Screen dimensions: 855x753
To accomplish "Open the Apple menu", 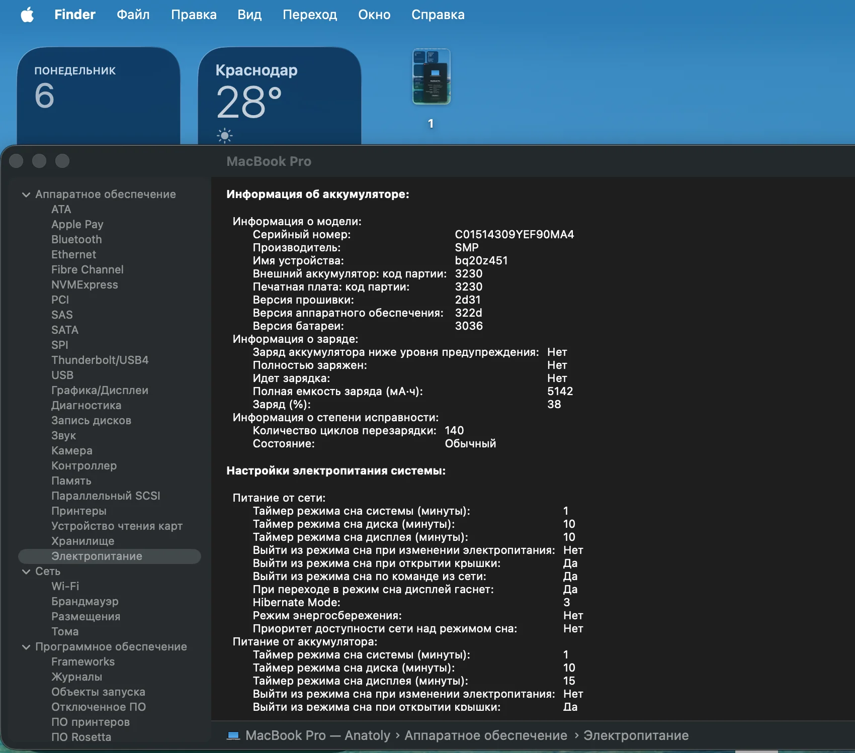I will [28, 15].
